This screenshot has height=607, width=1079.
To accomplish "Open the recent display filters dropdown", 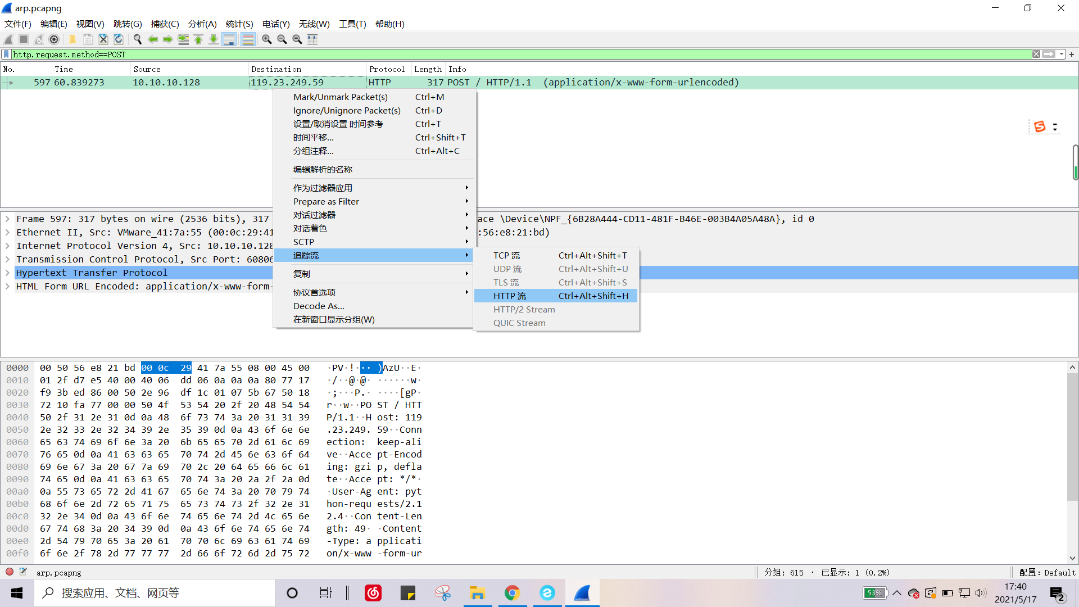I will 1061,54.
